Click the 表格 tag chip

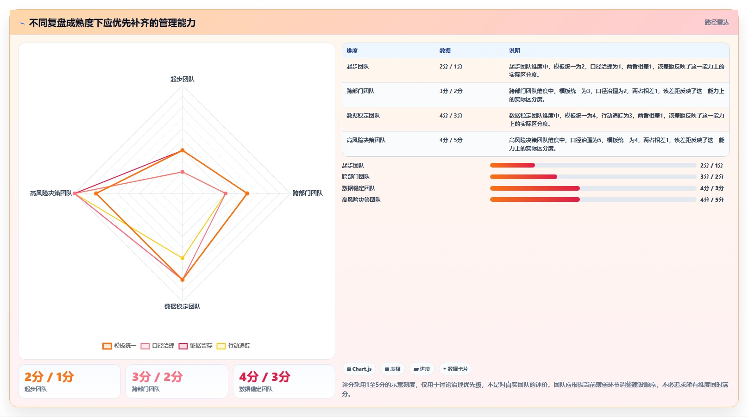click(x=392, y=369)
